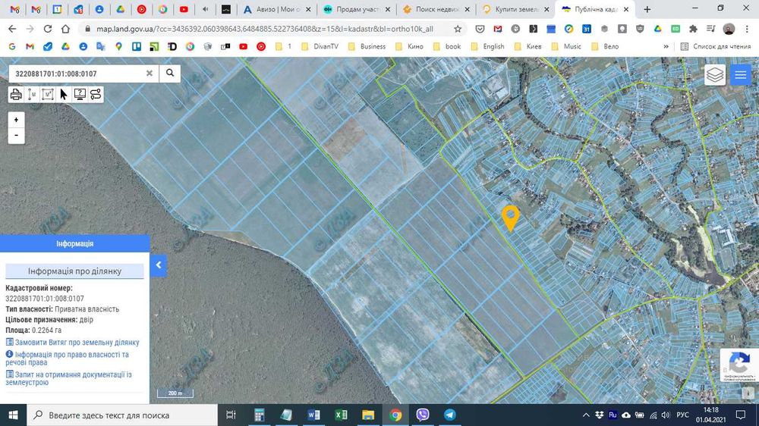
Task: Clear the cadastral number search field
Action: pyautogui.click(x=150, y=74)
